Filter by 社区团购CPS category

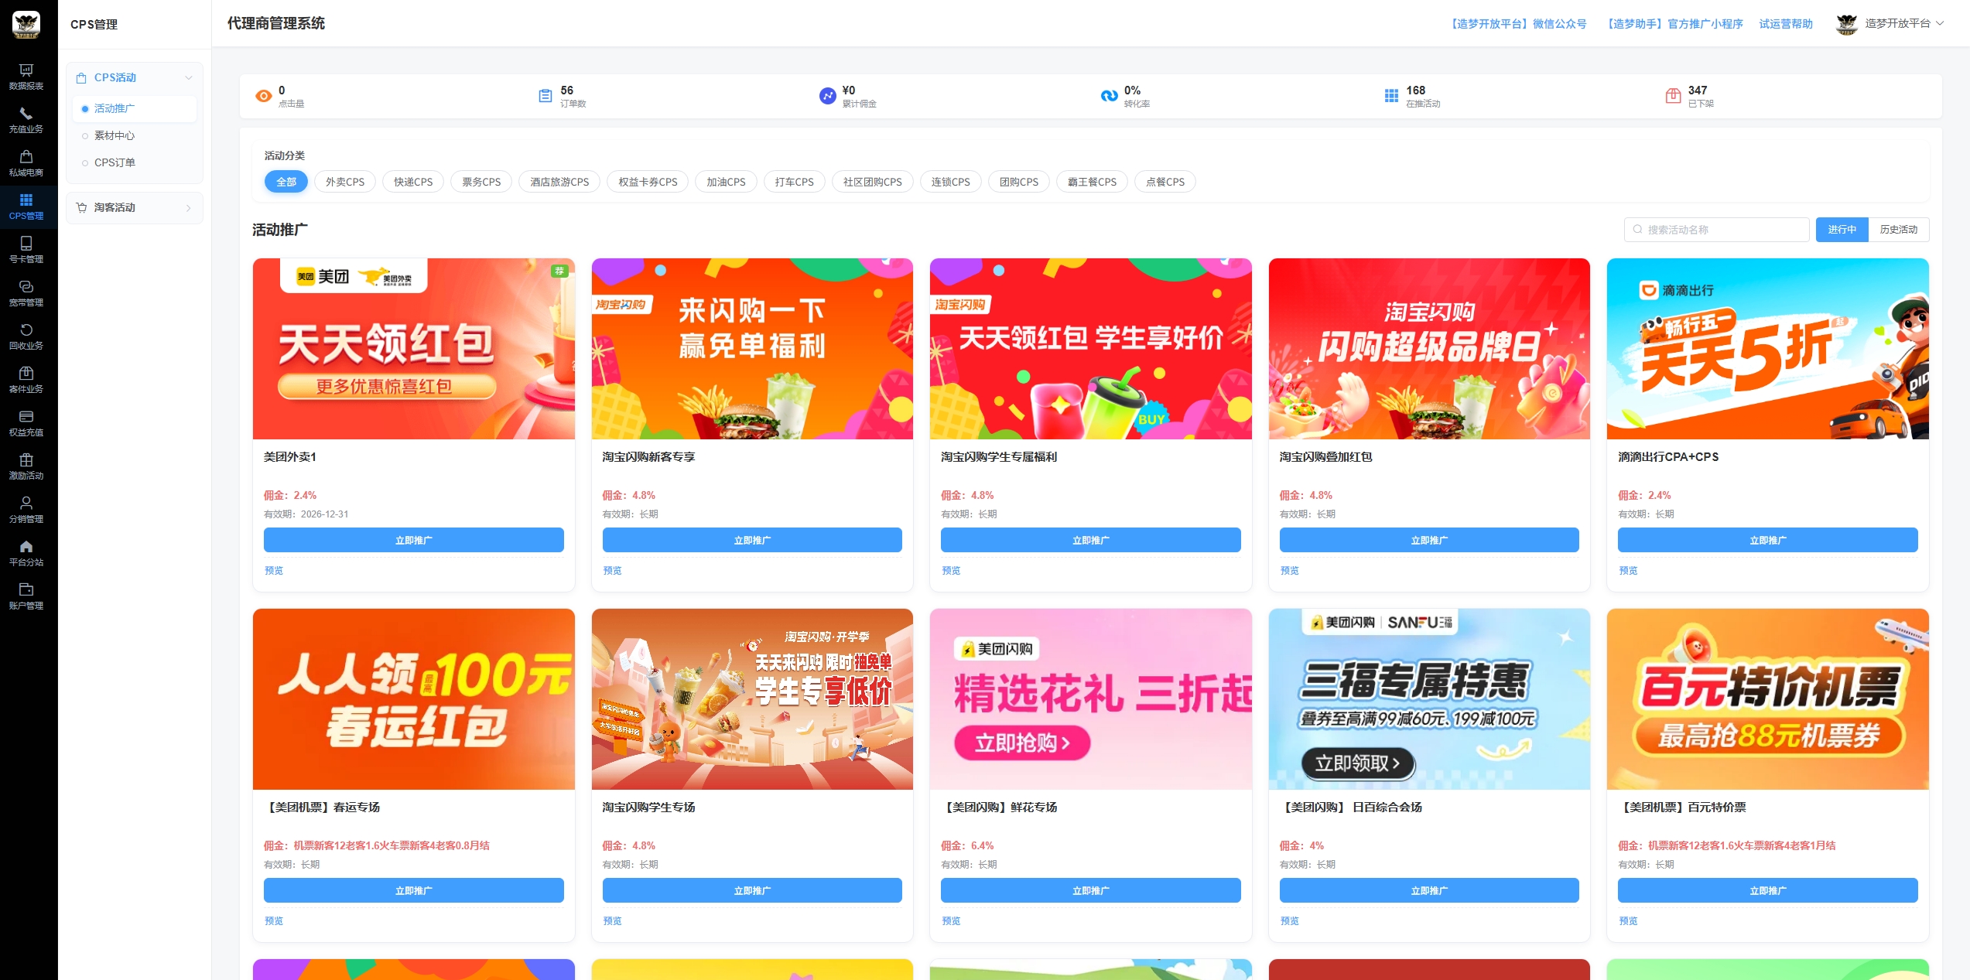pyautogui.click(x=873, y=182)
